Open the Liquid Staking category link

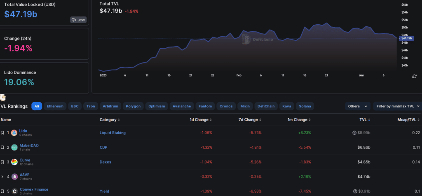pos(113,133)
